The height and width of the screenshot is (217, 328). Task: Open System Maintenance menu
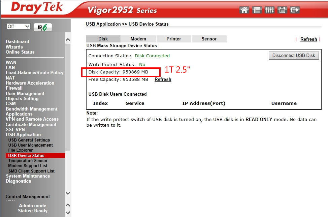[x=28, y=176]
